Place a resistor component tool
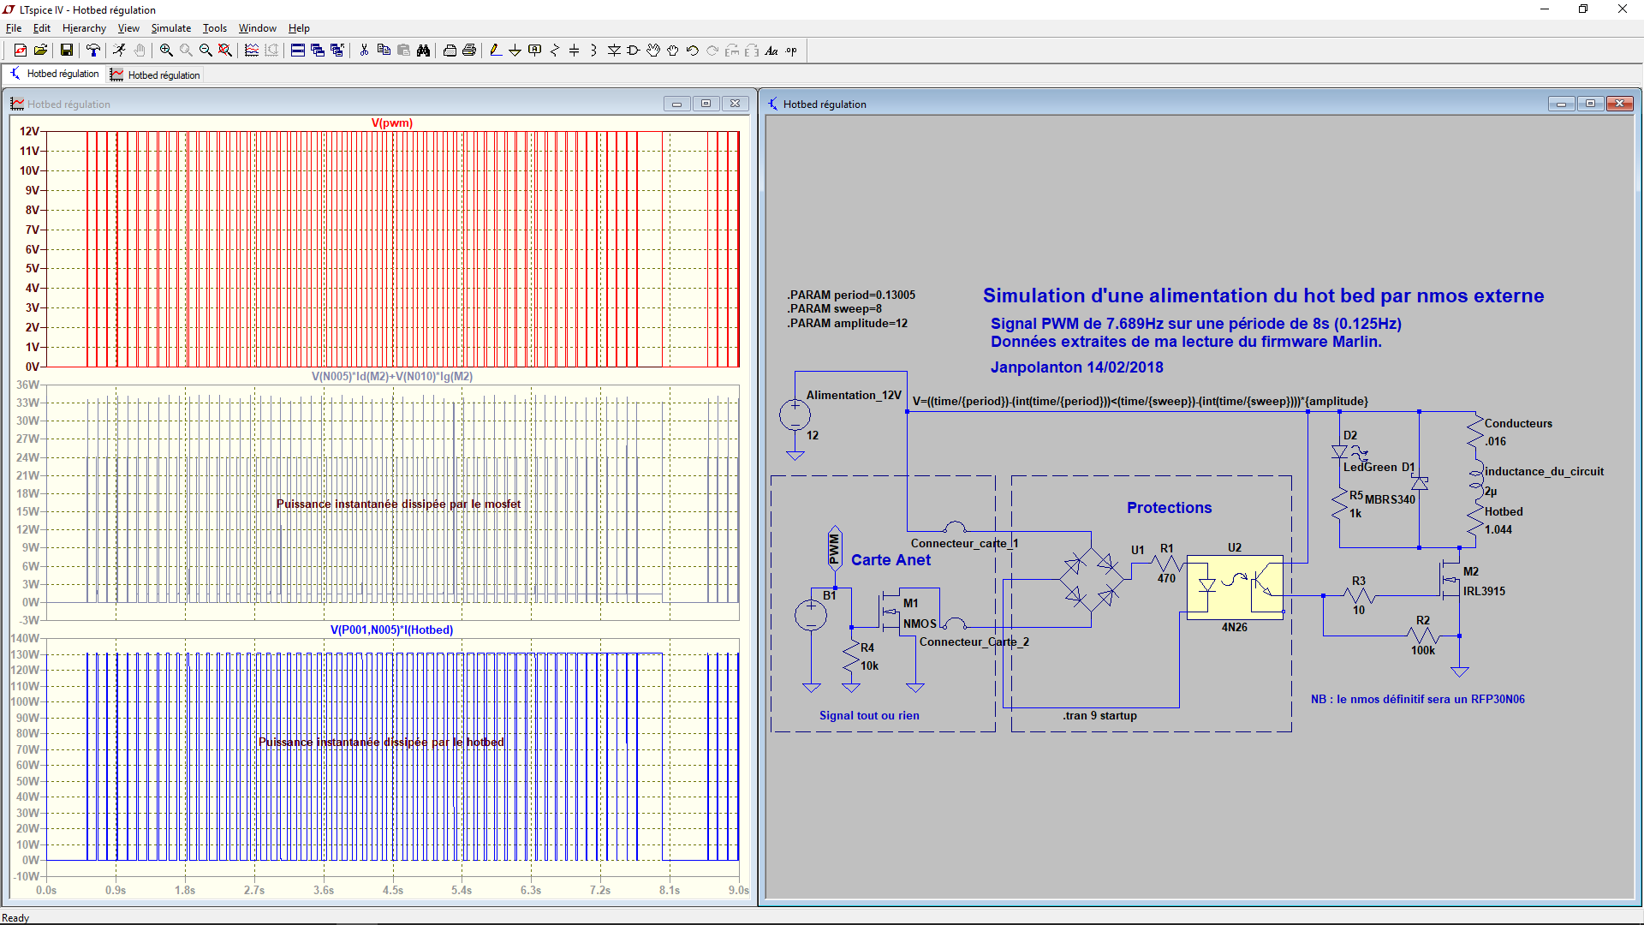Image resolution: width=1644 pixels, height=925 pixels. click(x=555, y=51)
